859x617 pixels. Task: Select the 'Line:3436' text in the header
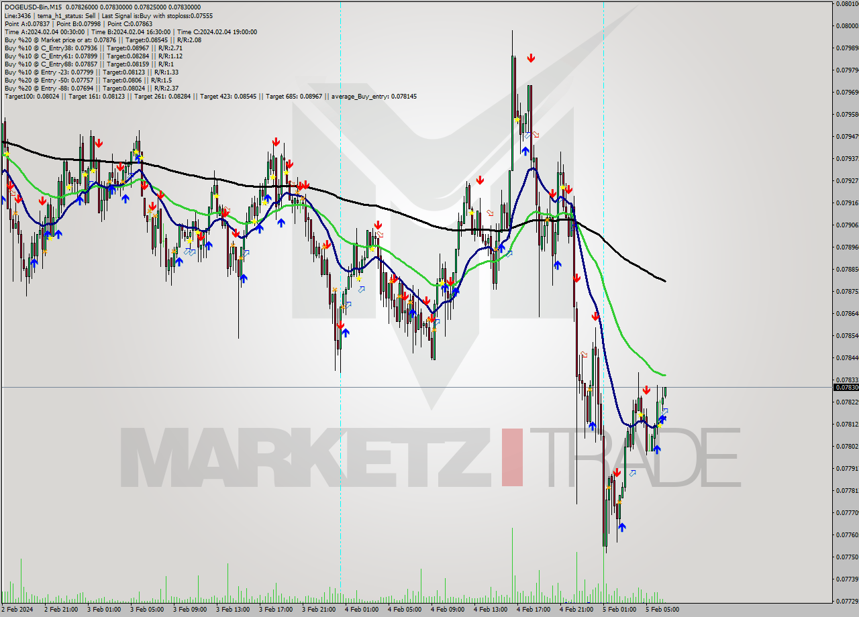(17, 15)
